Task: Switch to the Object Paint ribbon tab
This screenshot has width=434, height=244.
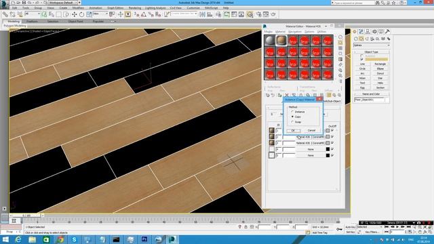Action: coord(75,21)
